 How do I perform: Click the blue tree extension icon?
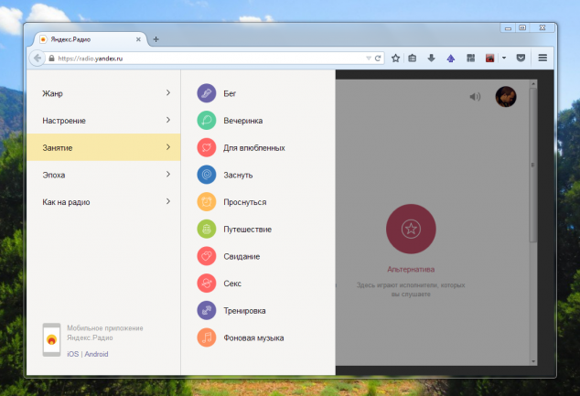450,58
